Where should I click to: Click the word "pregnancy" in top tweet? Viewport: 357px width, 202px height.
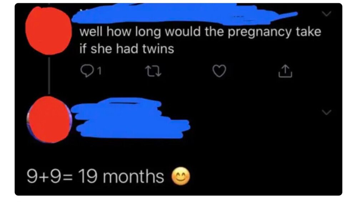tap(260, 32)
